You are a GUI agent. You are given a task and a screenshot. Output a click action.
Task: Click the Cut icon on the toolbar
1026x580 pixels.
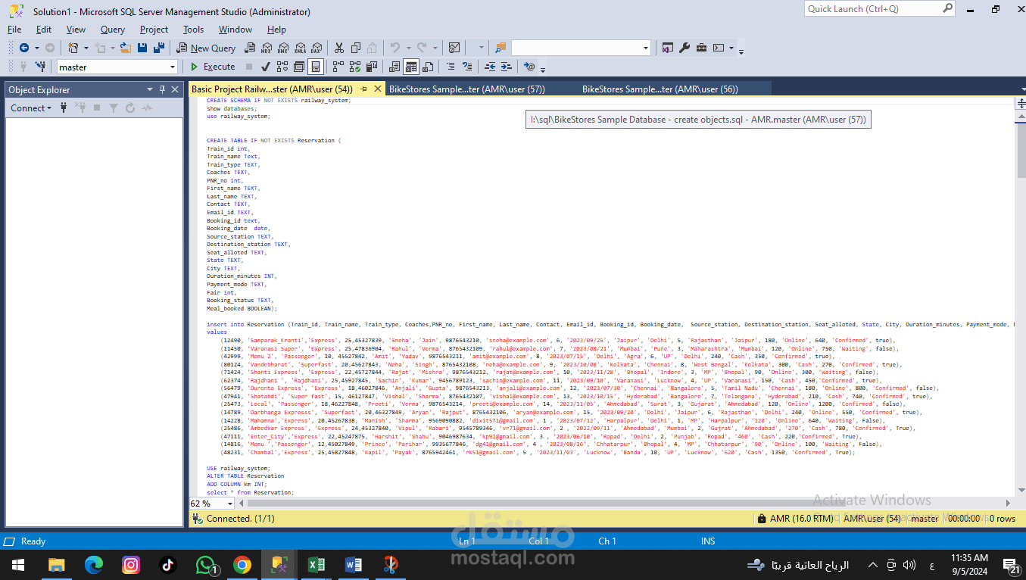point(338,48)
